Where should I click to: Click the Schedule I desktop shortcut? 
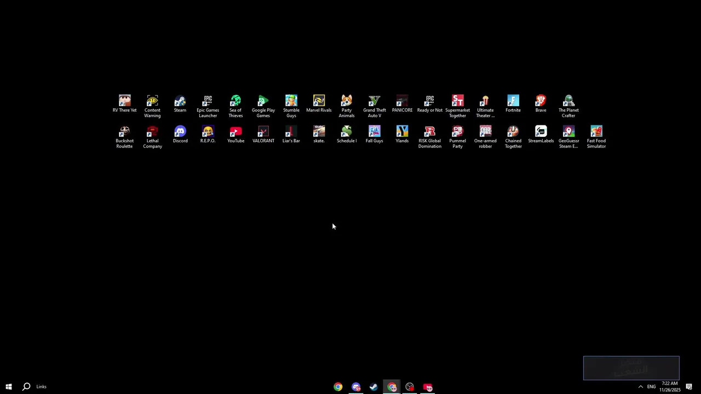coord(347,135)
